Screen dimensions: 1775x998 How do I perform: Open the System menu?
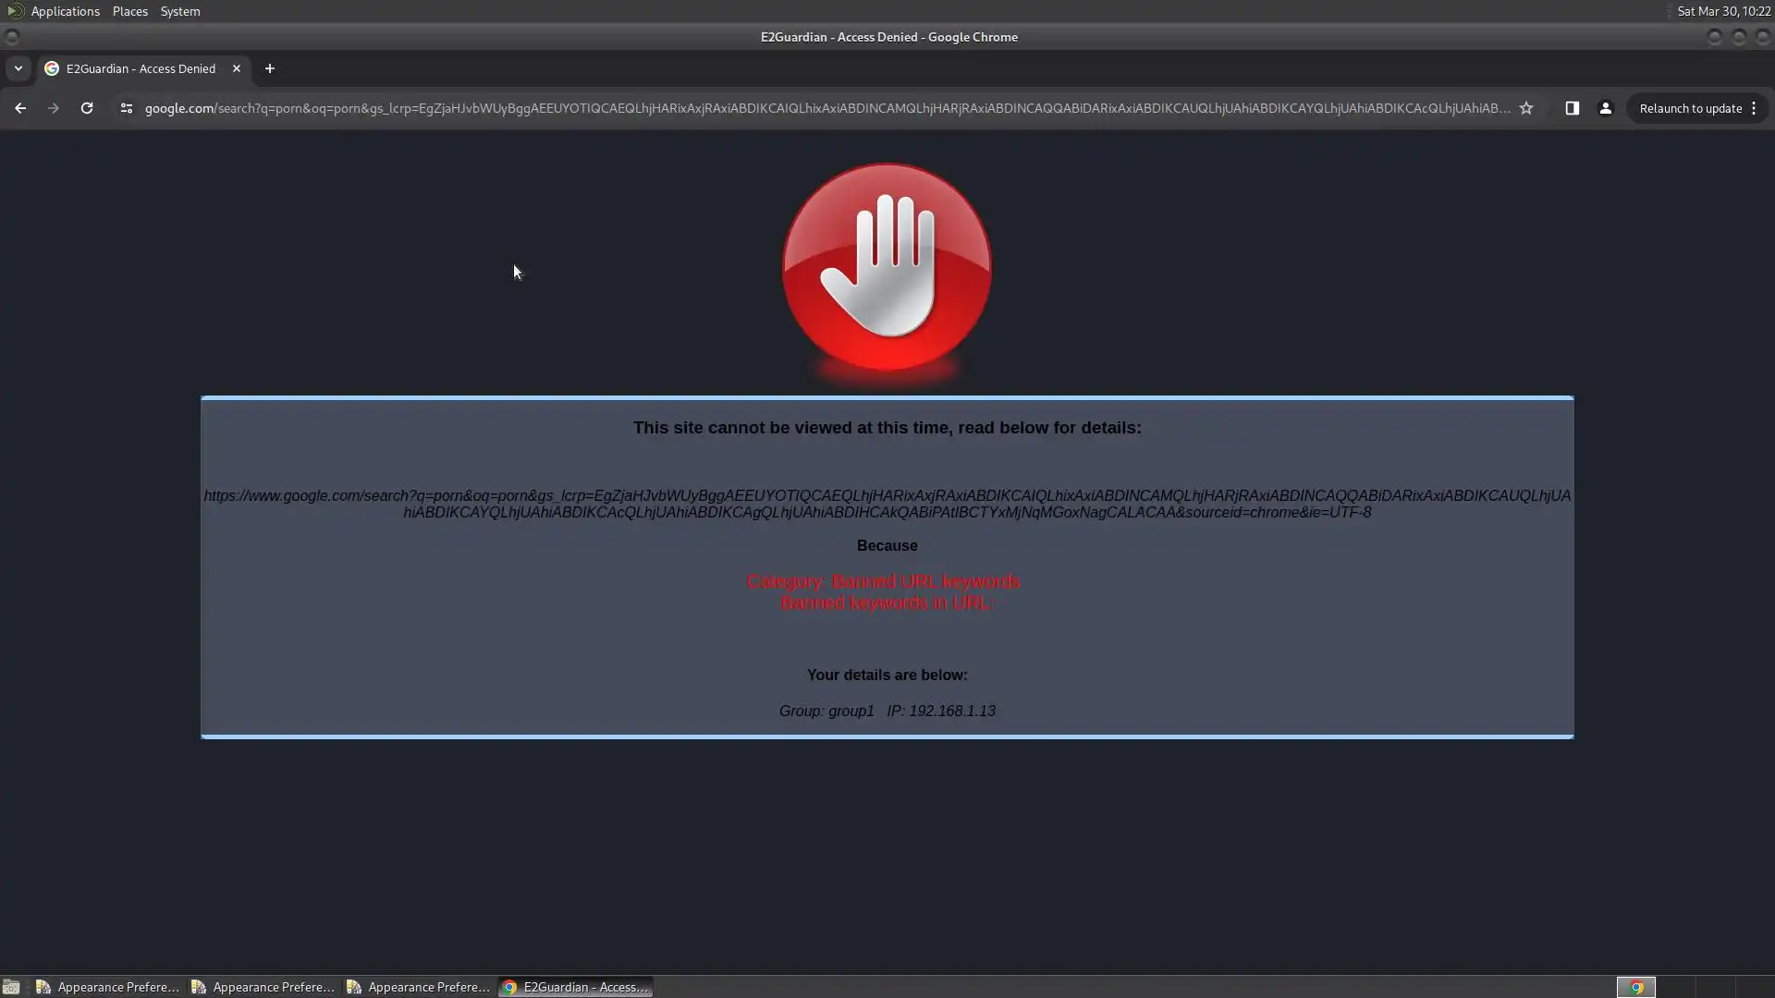pos(179,11)
